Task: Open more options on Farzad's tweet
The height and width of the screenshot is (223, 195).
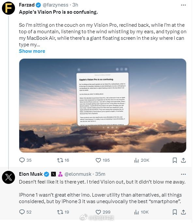Action: [183, 5]
